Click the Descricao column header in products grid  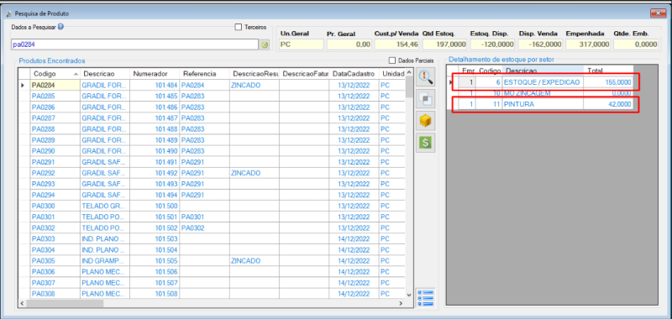pos(105,74)
